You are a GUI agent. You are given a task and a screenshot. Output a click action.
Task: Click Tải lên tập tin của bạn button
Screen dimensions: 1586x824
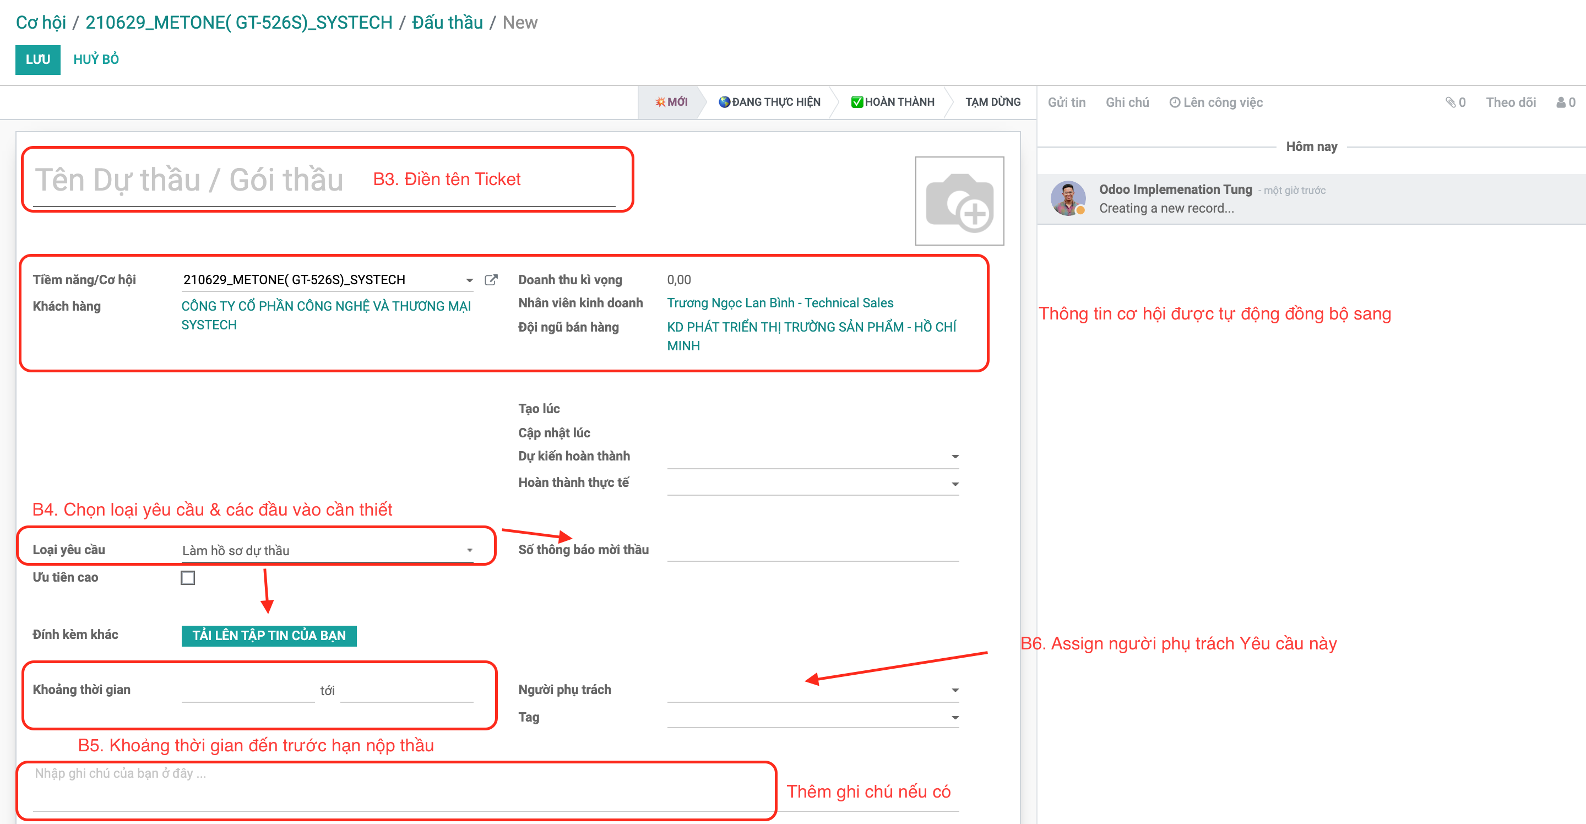coord(269,636)
